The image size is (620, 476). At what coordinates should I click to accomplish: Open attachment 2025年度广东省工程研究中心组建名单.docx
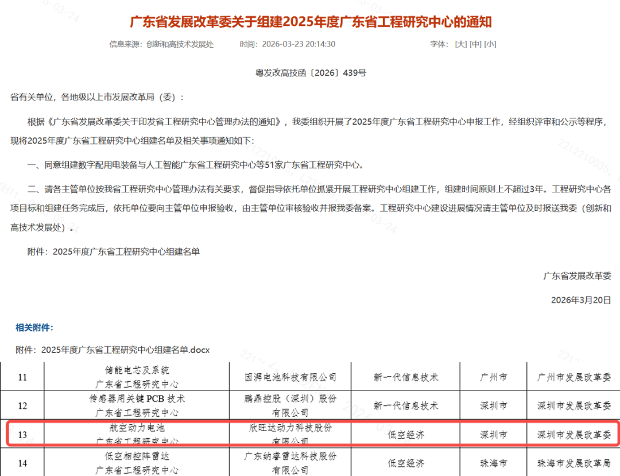pos(125,350)
